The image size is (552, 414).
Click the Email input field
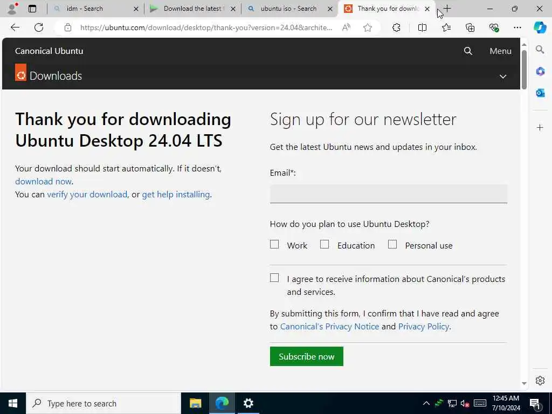pos(388,194)
